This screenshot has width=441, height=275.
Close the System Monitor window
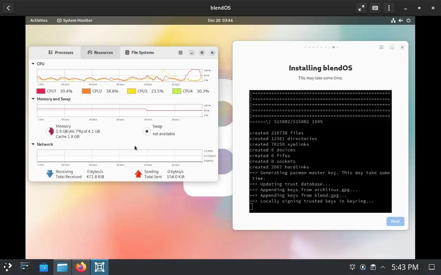212,53
